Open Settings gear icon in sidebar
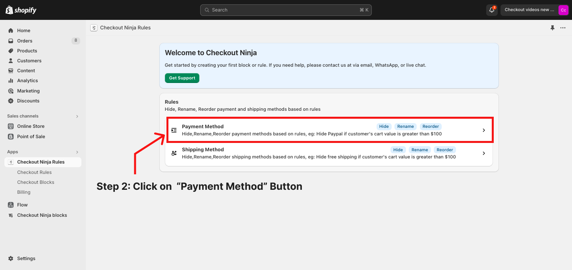 pos(11,258)
